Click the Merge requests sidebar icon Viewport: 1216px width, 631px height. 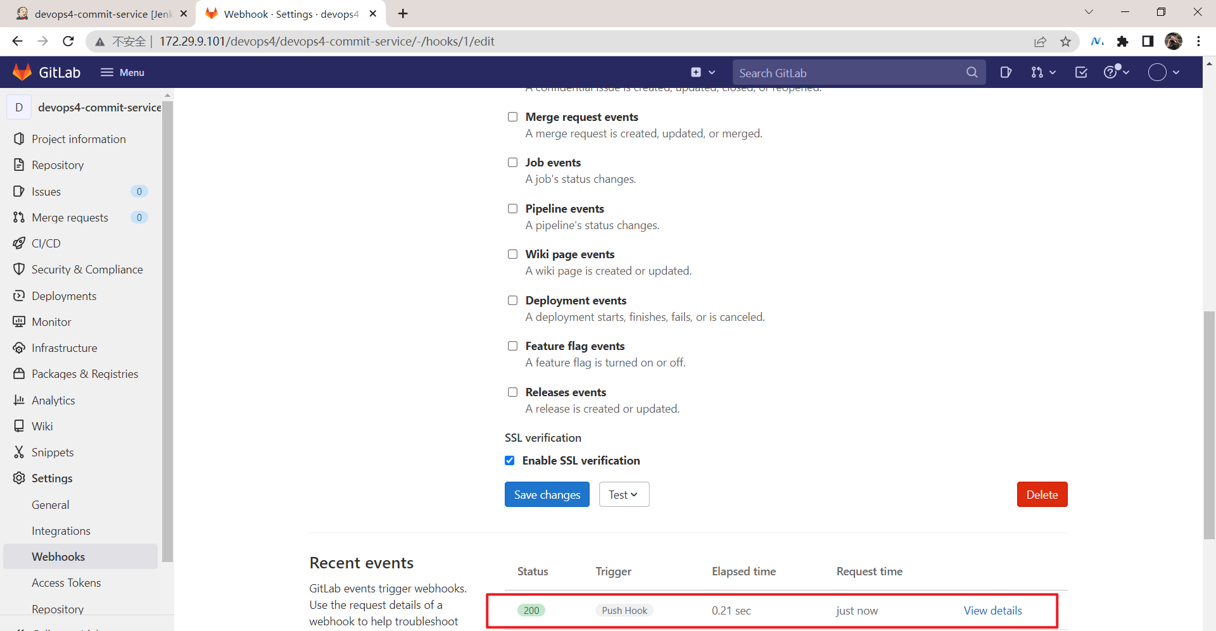[19, 217]
